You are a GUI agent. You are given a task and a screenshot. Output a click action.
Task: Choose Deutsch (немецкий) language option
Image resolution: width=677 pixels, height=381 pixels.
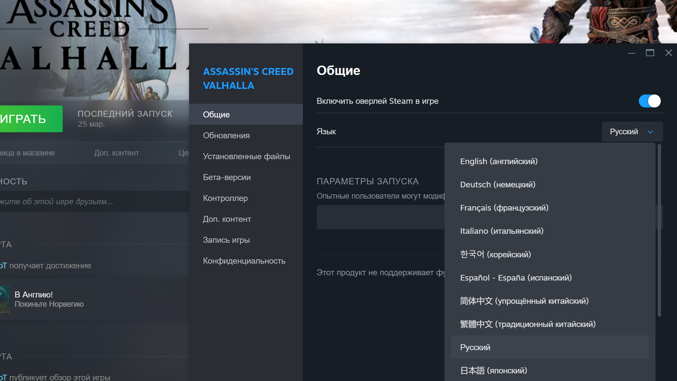(x=498, y=185)
